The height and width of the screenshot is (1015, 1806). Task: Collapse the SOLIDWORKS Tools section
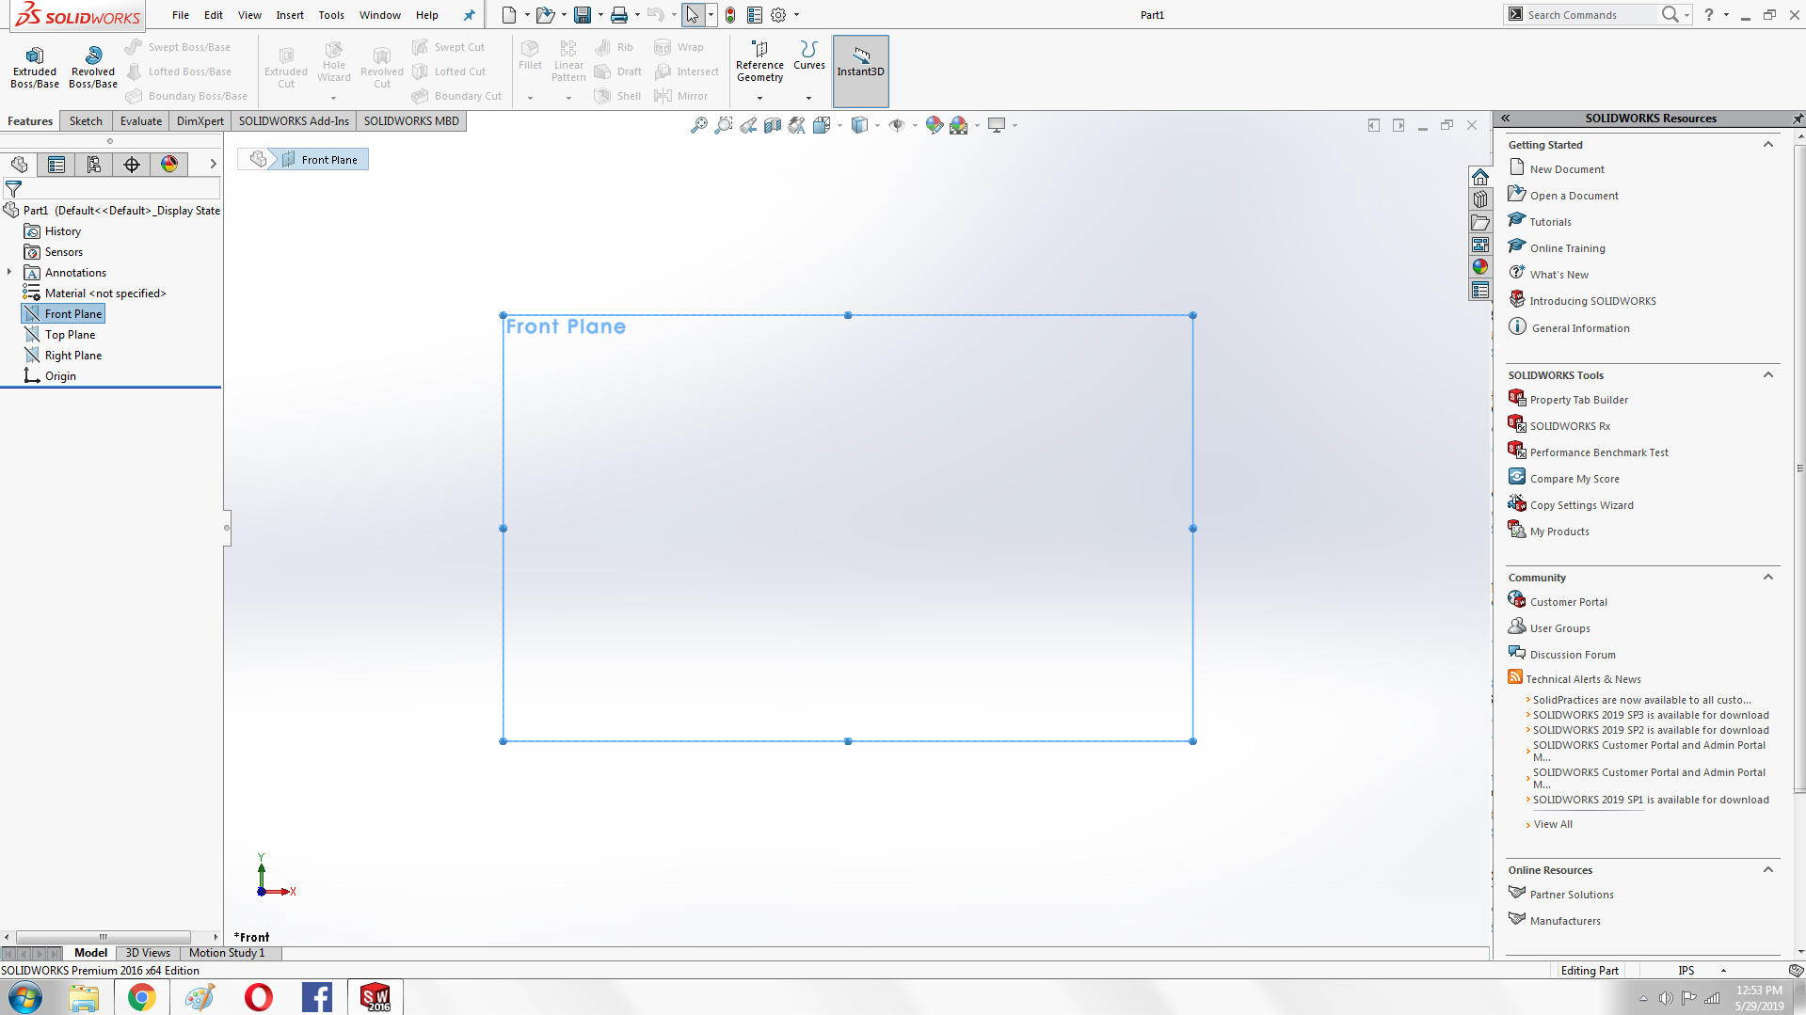pyautogui.click(x=1768, y=375)
